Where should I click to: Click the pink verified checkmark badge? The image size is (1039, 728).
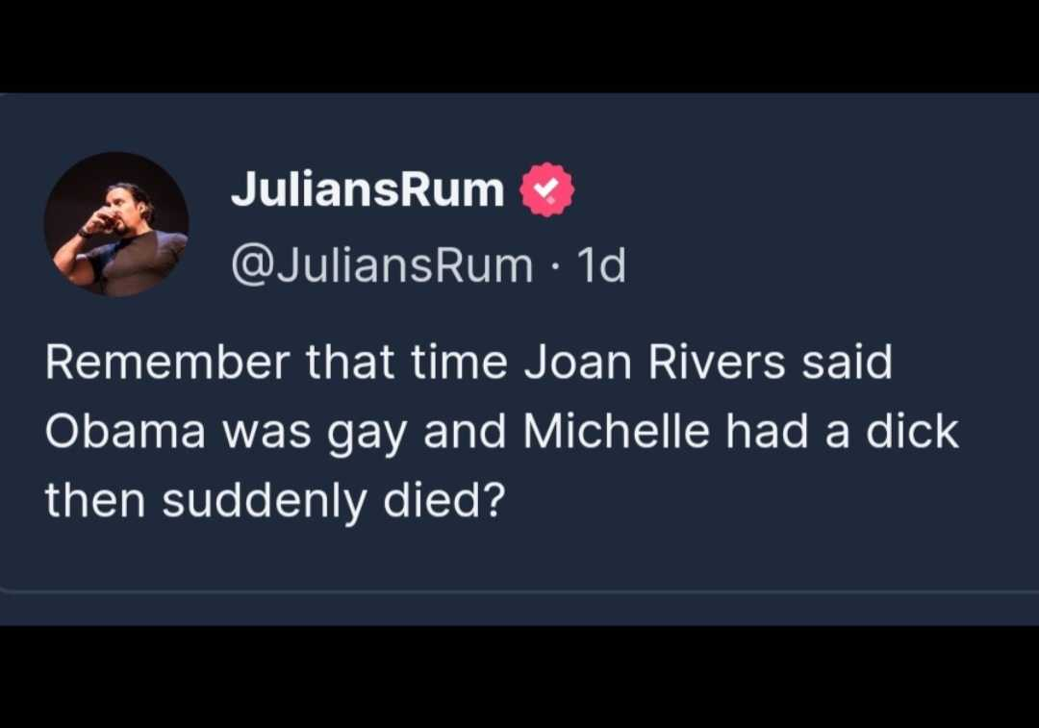click(546, 189)
